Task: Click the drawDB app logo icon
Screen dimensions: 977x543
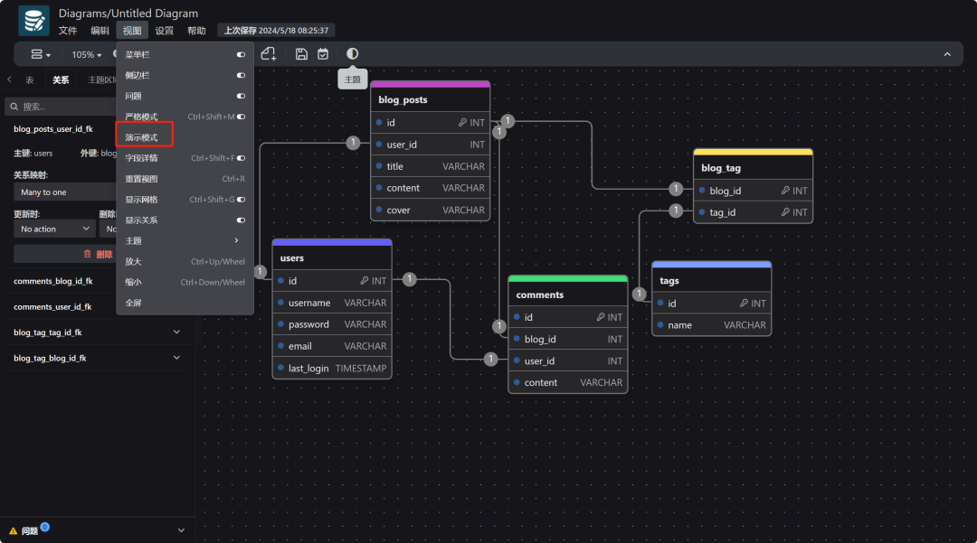Action: pos(33,21)
